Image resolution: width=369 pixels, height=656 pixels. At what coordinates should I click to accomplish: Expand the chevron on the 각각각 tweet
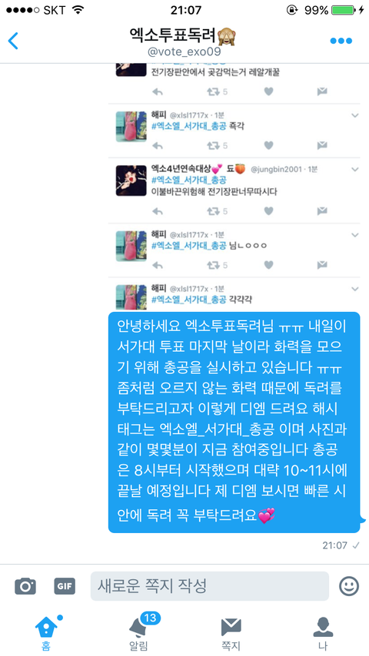pos(355,289)
